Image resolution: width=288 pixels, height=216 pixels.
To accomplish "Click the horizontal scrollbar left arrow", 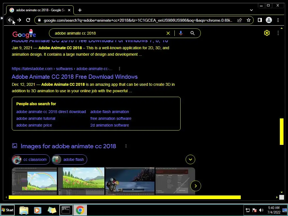I will click(6, 197).
